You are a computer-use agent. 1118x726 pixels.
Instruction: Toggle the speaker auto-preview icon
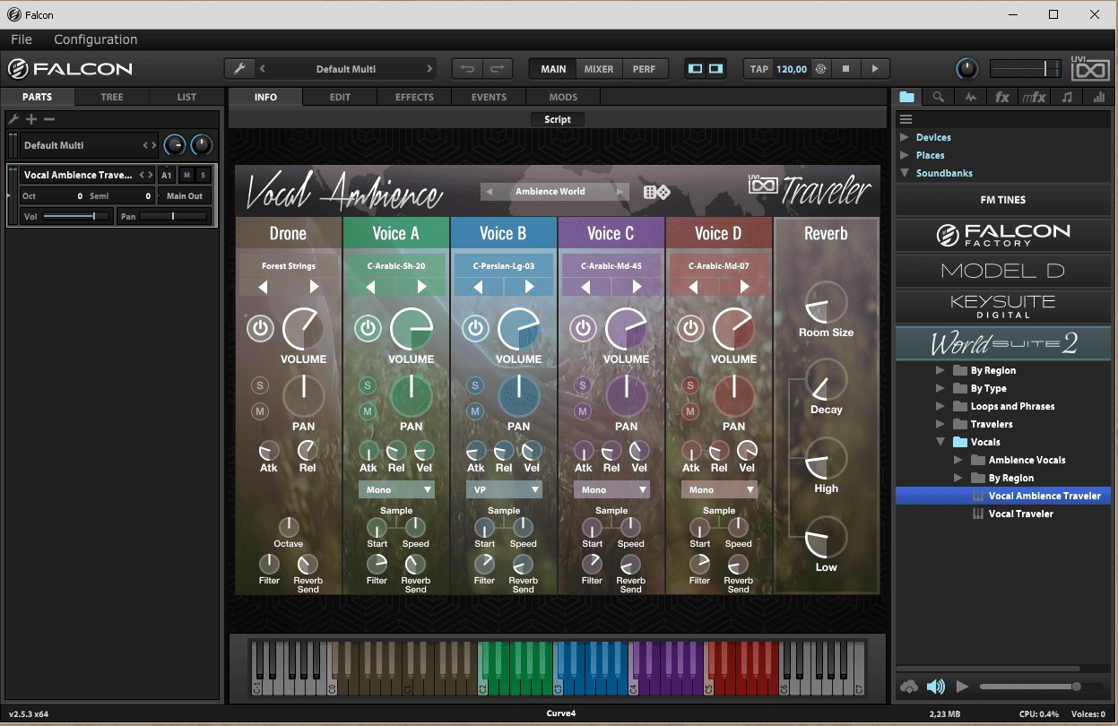tap(936, 687)
